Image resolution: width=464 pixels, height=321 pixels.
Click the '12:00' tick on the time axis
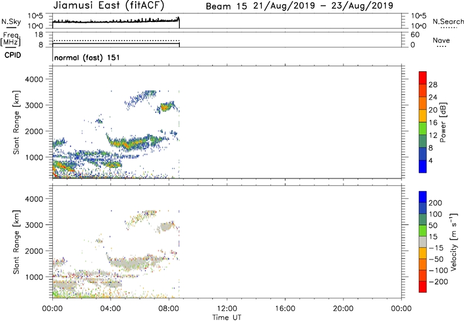click(227, 309)
